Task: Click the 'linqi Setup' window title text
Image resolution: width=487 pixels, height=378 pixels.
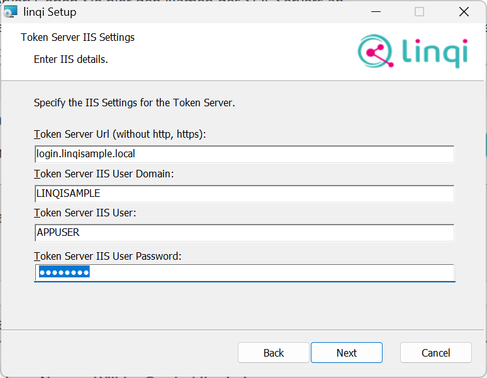Action: [x=50, y=12]
